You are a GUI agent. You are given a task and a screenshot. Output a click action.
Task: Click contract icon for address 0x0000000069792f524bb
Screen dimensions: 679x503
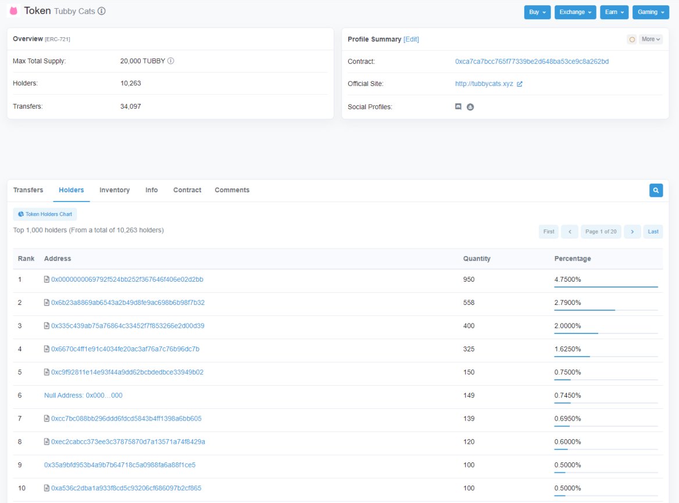tap(47, 279)
